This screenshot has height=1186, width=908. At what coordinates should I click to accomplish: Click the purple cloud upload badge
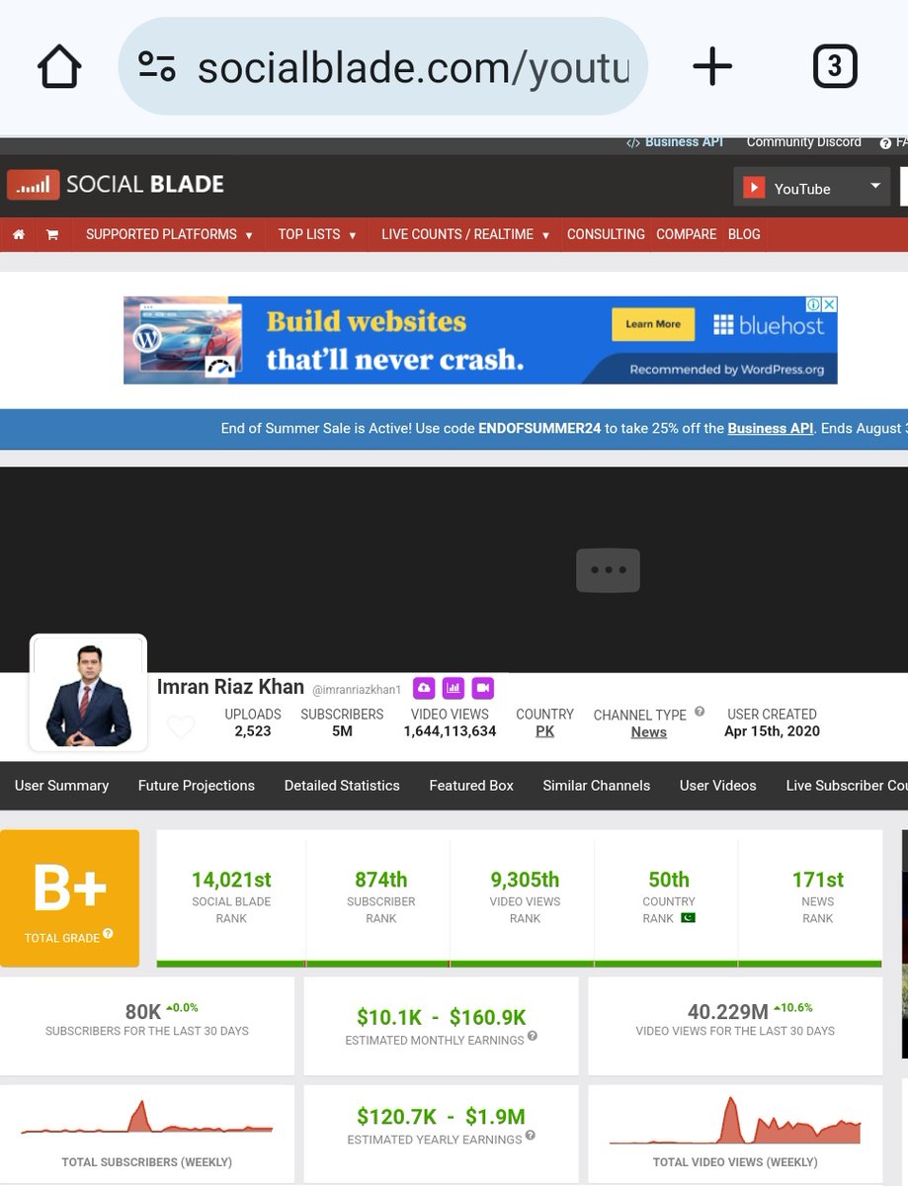tap(424, 688)
